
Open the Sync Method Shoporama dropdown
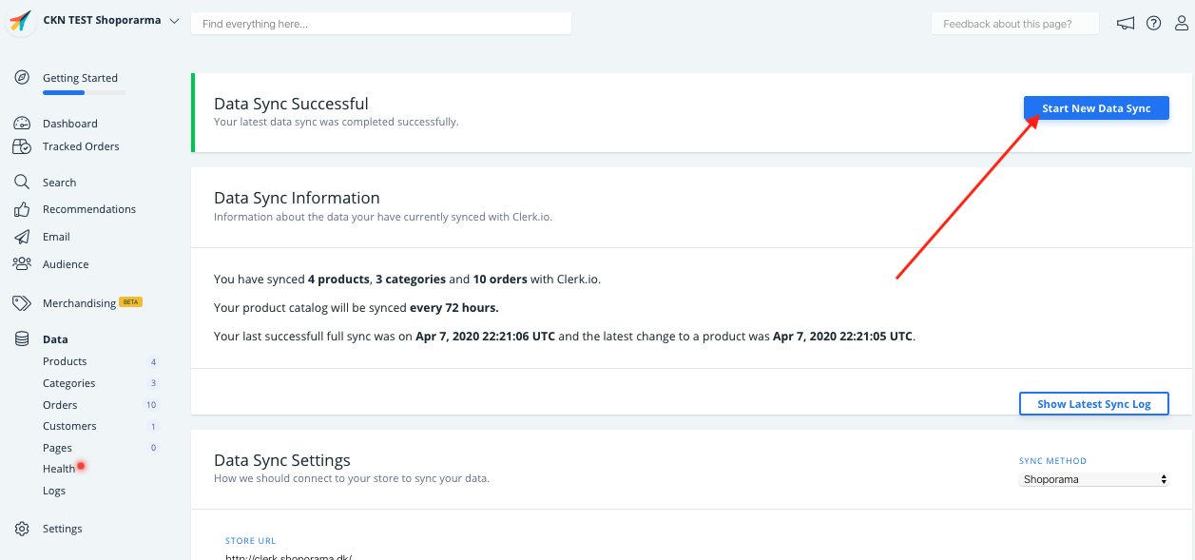pyautogui.click(x=1094, y=480)
